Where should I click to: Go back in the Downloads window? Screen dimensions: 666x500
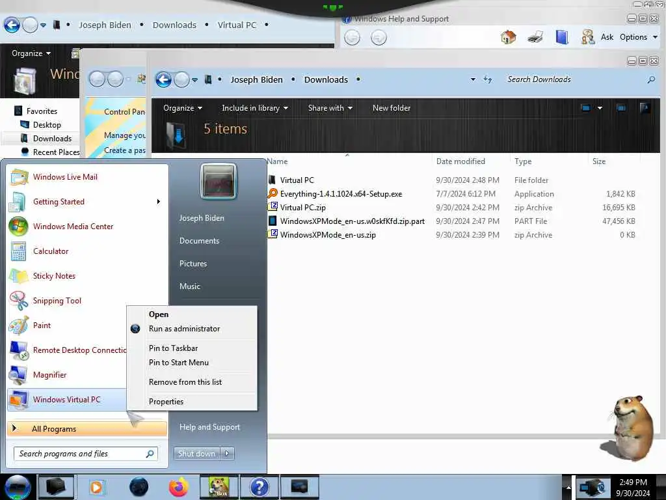coord(163,79)
